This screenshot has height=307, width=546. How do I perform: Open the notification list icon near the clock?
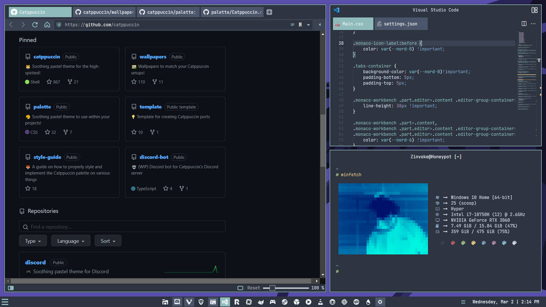tap(463, 302)
